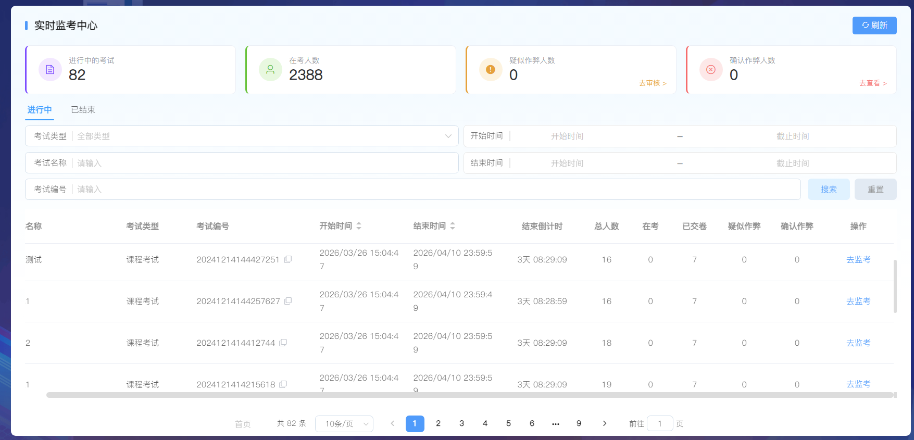The width and height of the screenshot is (914, 440).
Task: Switch to the 已结束 tab
Action: pos(83,110)
